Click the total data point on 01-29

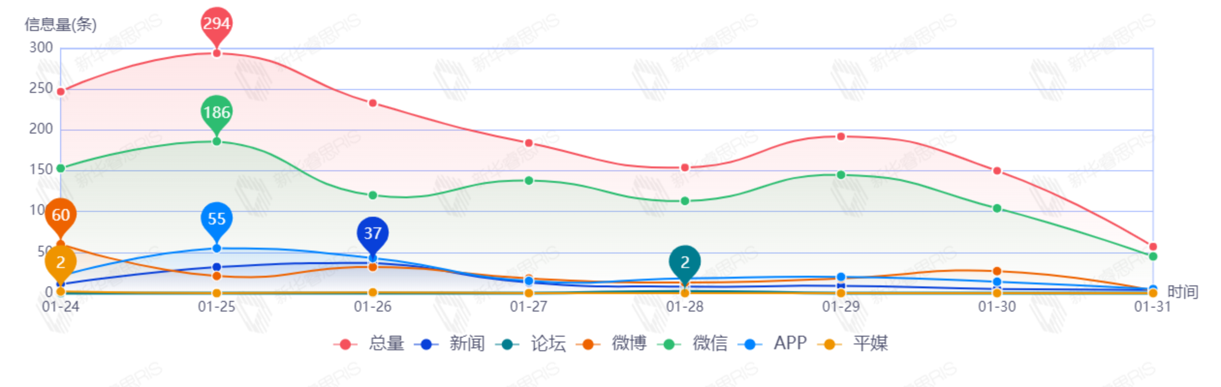(841, 136)
